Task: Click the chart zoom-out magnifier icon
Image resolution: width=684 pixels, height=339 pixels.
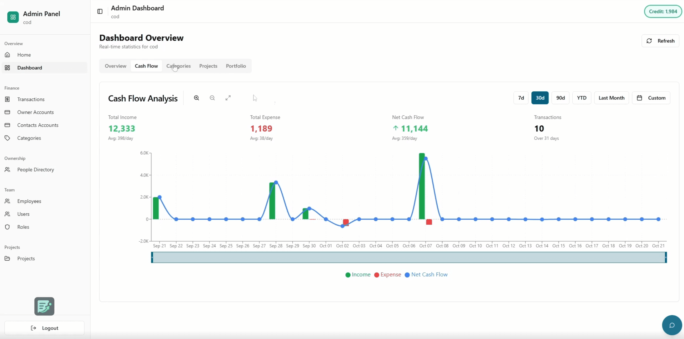Action: (212, 98)
